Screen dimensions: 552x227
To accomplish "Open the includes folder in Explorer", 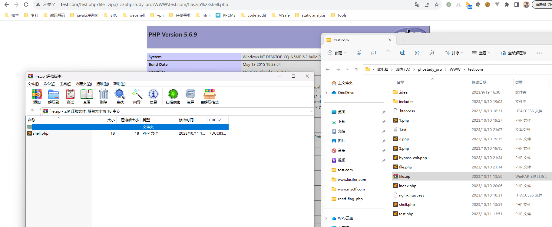I will tap(472, 102).
